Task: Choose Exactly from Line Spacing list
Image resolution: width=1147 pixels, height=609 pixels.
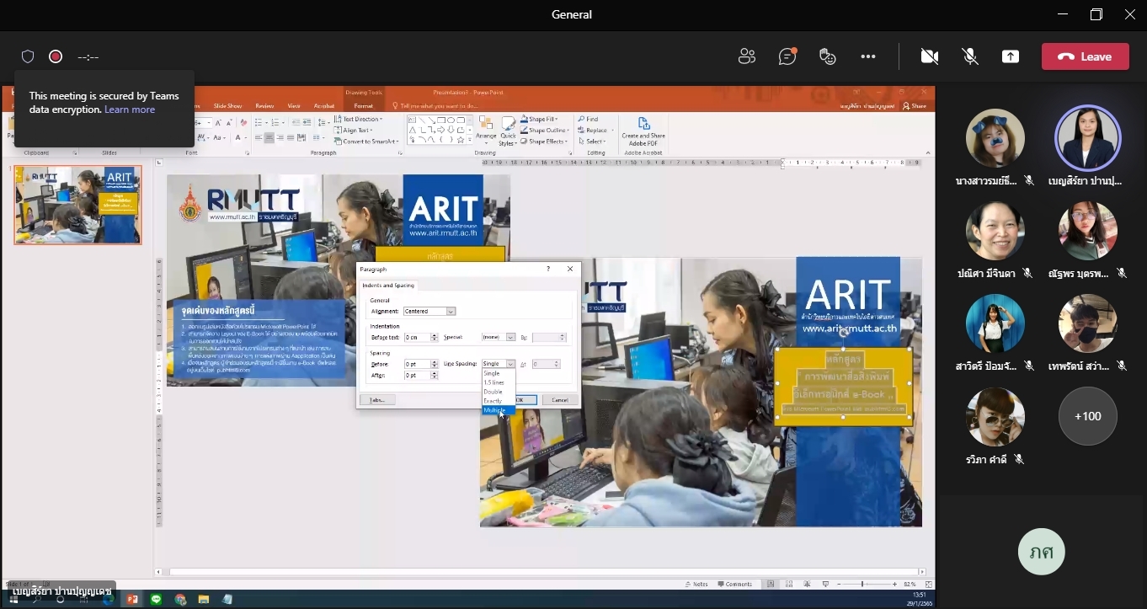Action: point(499,401)
